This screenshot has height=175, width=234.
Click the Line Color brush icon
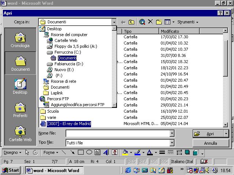coord(137,152)
